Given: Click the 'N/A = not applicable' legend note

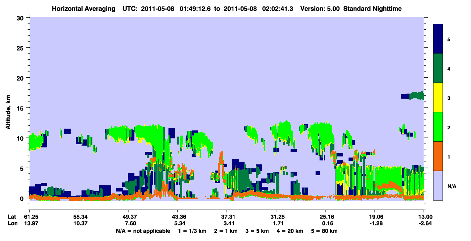Looking at the screenshot, I should [x=143, y=231].
